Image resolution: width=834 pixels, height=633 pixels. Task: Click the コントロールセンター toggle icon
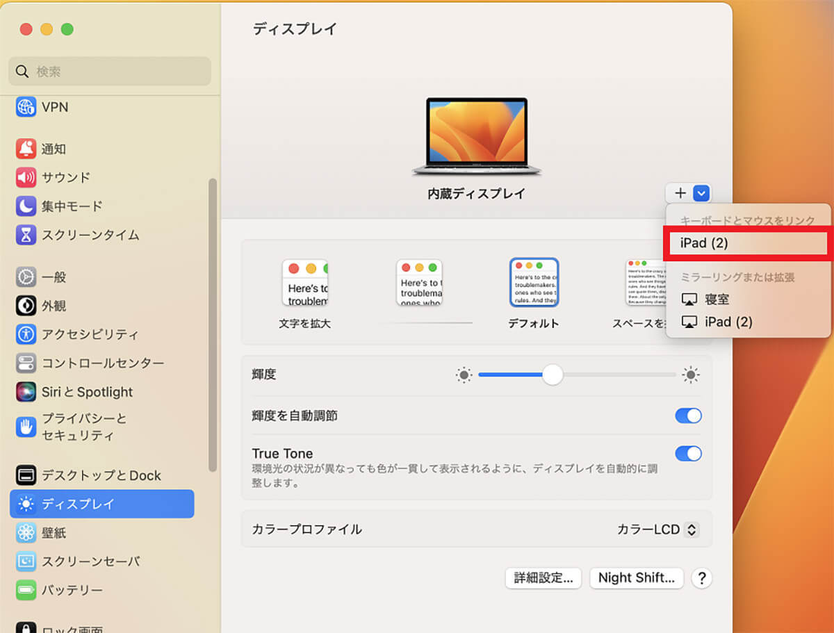(x=26, y=363)
